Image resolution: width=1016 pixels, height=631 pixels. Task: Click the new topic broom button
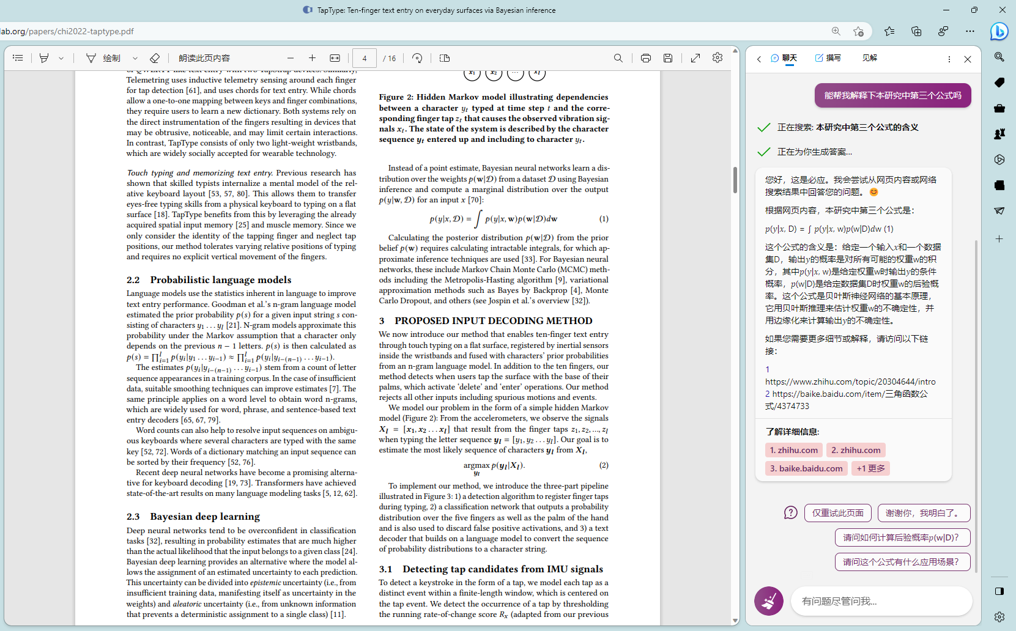point(769,601)
